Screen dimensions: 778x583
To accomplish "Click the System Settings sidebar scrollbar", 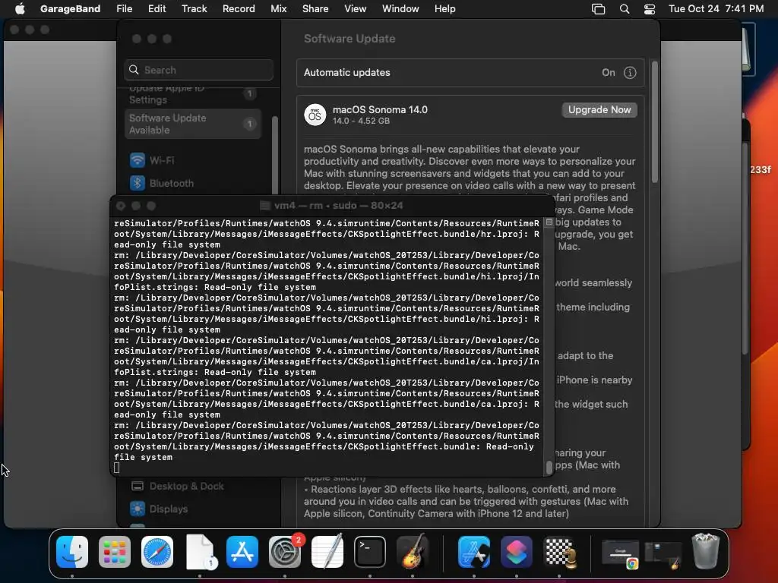I will pos(274,155).
